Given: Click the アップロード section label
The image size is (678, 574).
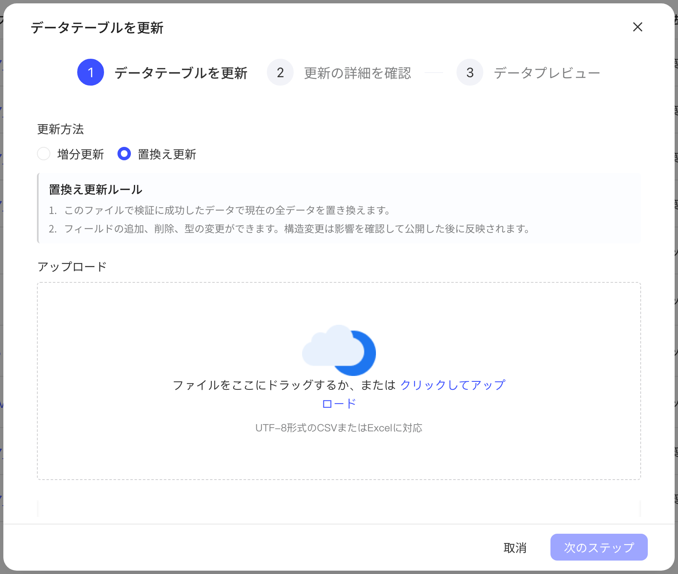Looking at the screenshot, I should (72, 267).
